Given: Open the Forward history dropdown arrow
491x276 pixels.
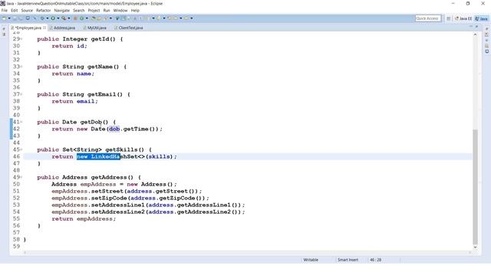Looking at the screenshot, I should point(191,18).
